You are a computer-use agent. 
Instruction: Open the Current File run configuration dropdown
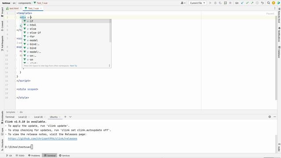pos(197,3)
